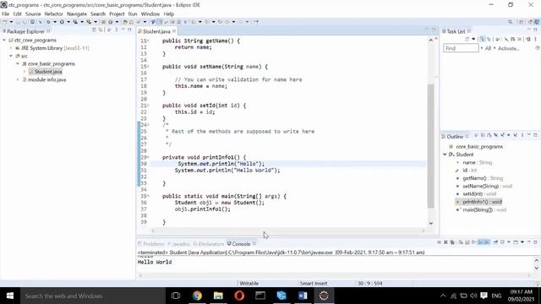This screenshot has height=304, width=541.
Task: Click the editor scroll down arrow
Action: point(431,223)
